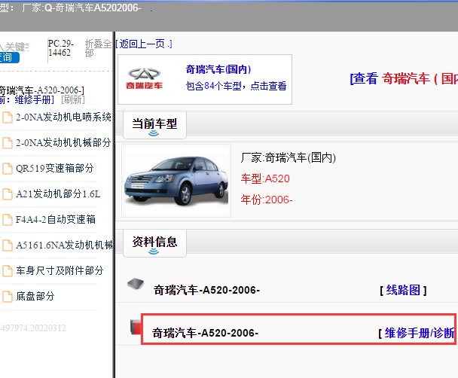The width and height of the screenshot is (458, 378).
Task: Click the QR519变速箱部分 page icon
Action: coord(8,169)
